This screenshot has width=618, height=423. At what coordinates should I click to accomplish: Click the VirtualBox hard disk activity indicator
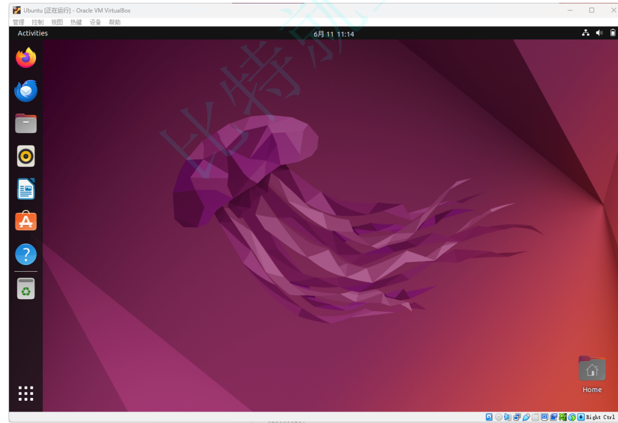point(489,417)
